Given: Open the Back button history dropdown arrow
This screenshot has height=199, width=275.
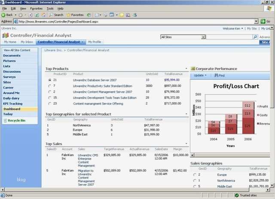Looking at the screenshot, I should coord(15,15).
